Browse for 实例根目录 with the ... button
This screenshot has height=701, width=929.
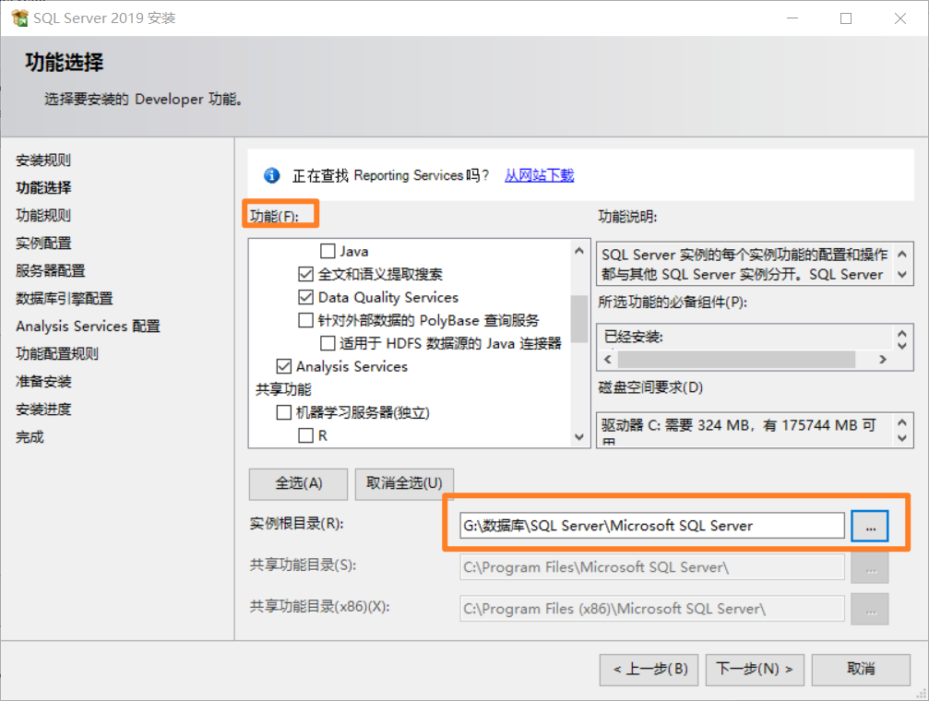tap(870, 526)
